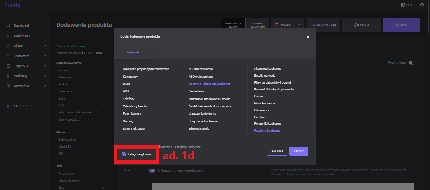
Task: Select the Kategorie tab in dialog
Action: tap(133, 52)
